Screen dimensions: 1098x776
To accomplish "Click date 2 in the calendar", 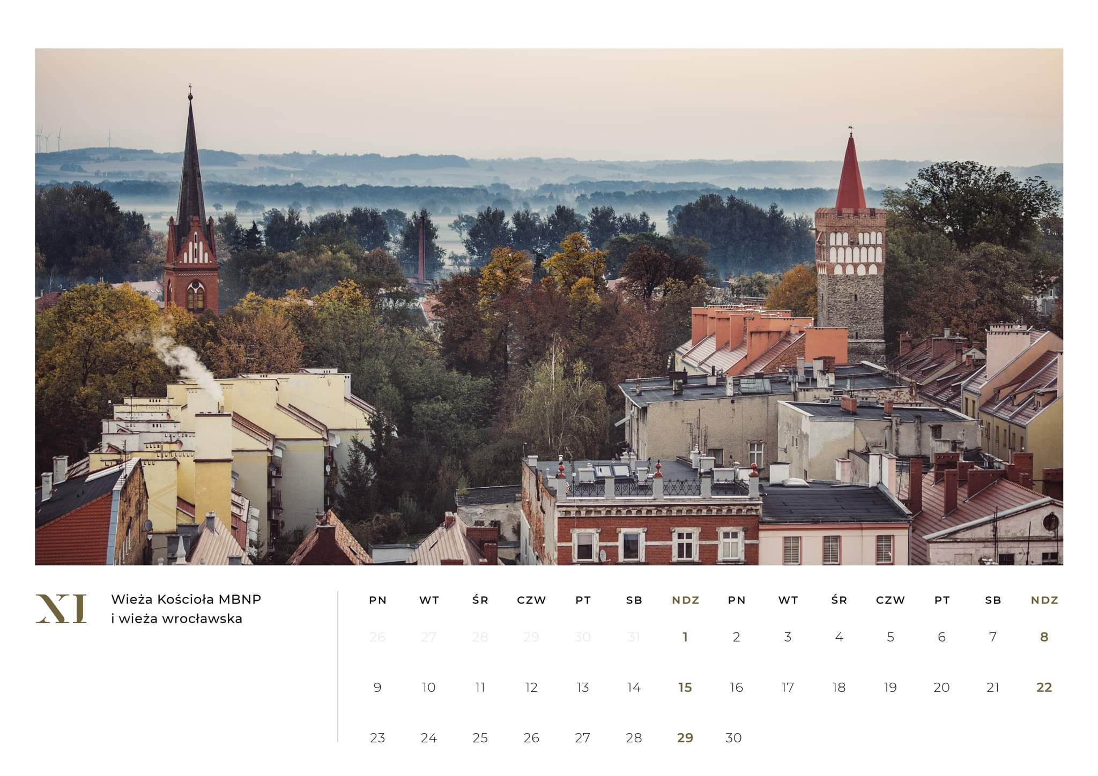I will pos(737,637).
